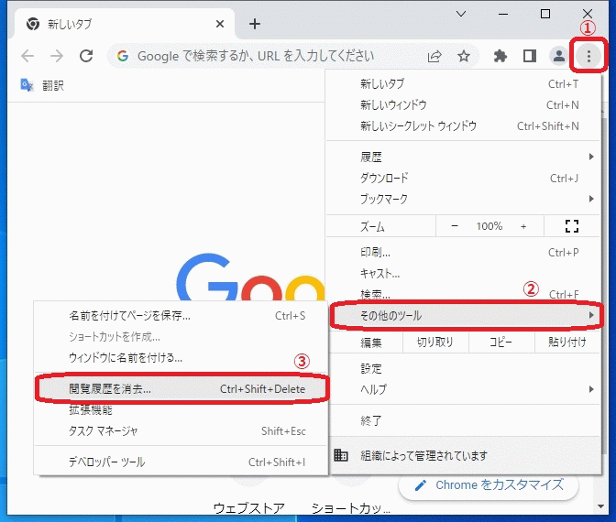Expand その他のツール submenu
This screenshot has height=522, width=616.
click(467, 315)
